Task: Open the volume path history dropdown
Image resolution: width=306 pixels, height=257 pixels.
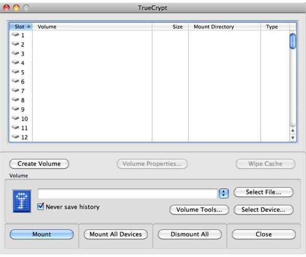Action: tap(224, 193)
